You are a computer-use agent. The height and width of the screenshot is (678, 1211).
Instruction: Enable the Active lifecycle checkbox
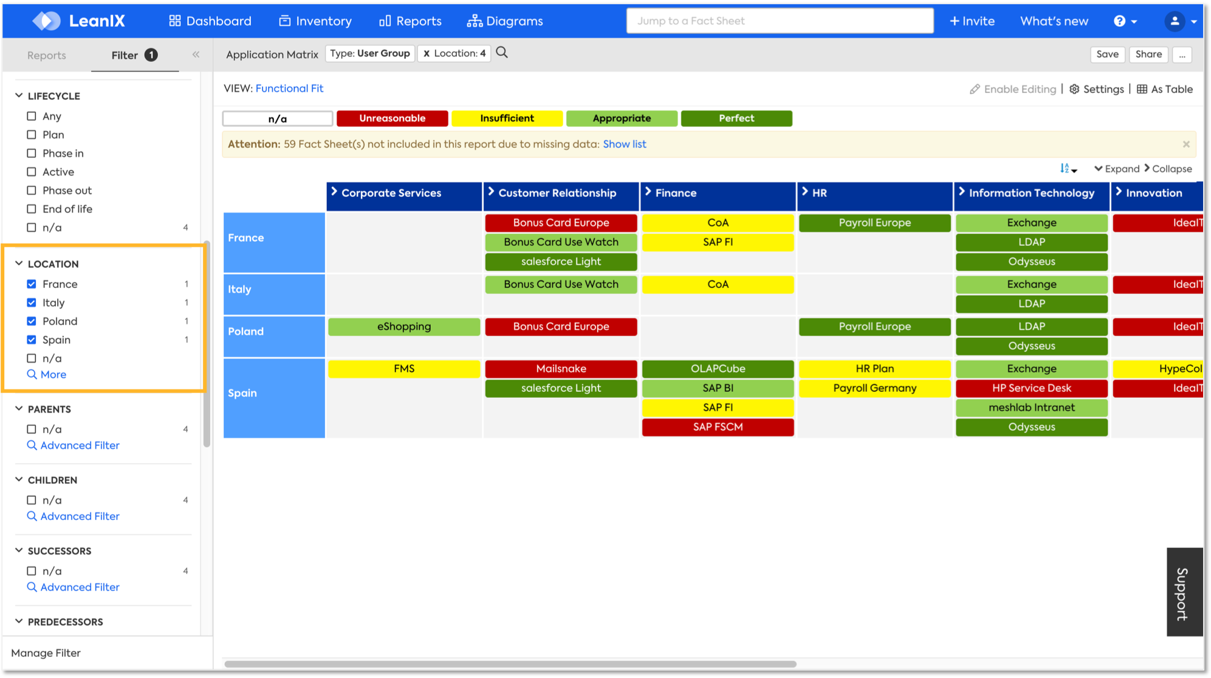click(x=32, y=172)
